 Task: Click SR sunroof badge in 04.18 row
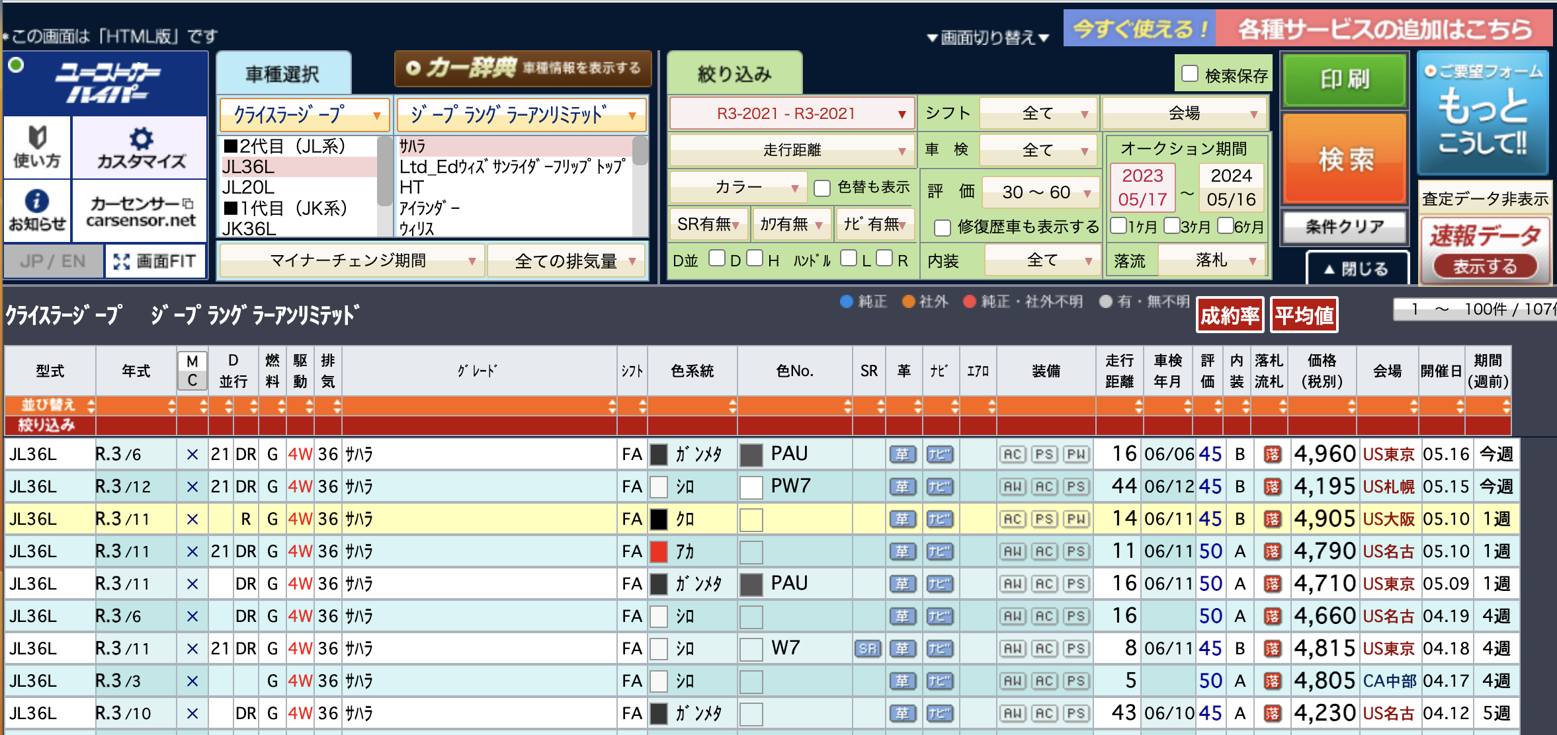[x=868, y=648]
